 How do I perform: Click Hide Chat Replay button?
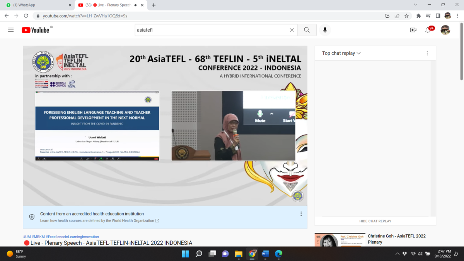coord(375,221)
